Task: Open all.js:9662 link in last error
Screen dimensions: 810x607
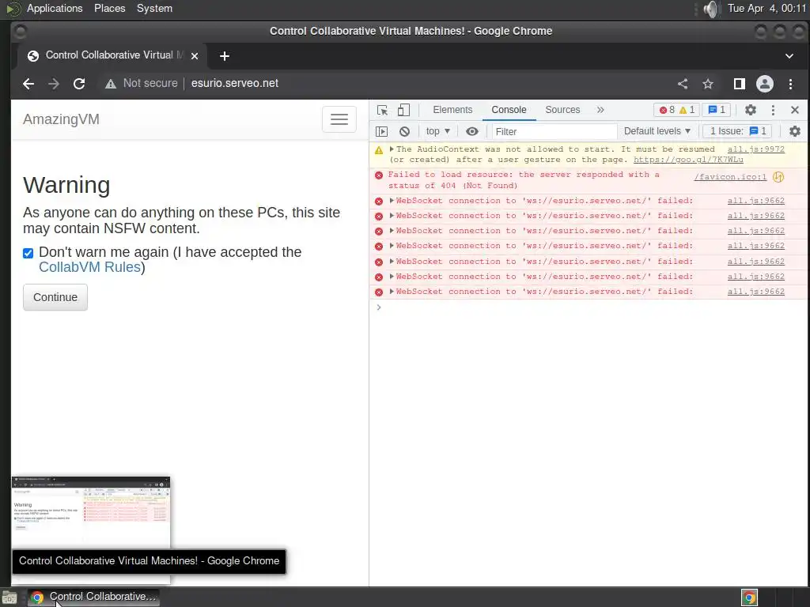Action: [x=755, y=292]
